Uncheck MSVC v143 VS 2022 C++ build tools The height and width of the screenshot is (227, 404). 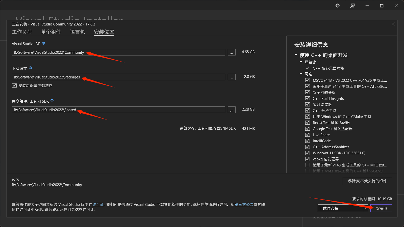(x=308, y=80)
